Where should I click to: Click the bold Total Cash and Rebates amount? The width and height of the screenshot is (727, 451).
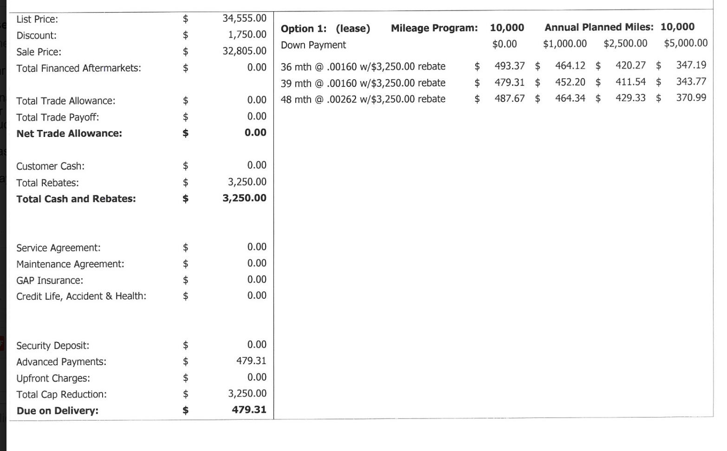tap(244, 198)
